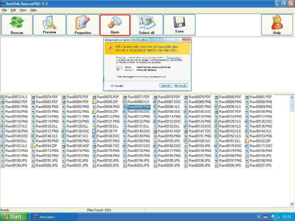Select file Raw00166.TOC
295x221 pixels.
click(x=108, y=146)
